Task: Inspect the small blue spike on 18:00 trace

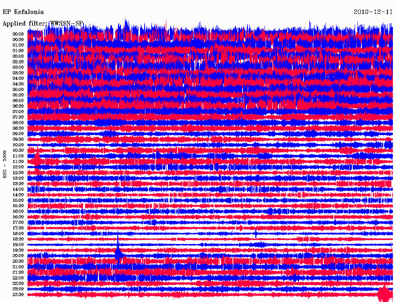Action: [256, 233]
